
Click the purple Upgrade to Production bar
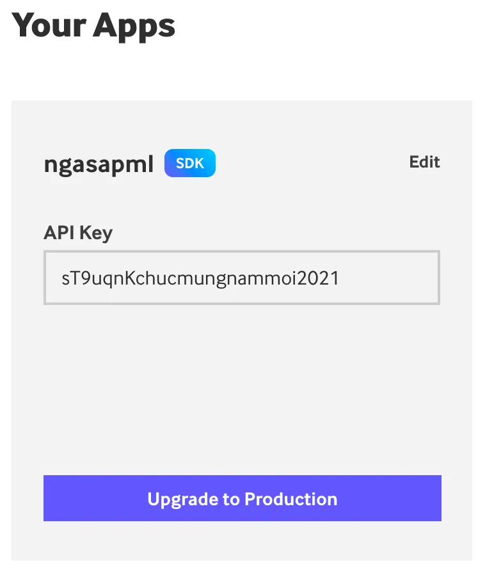(x=242, y=499)
